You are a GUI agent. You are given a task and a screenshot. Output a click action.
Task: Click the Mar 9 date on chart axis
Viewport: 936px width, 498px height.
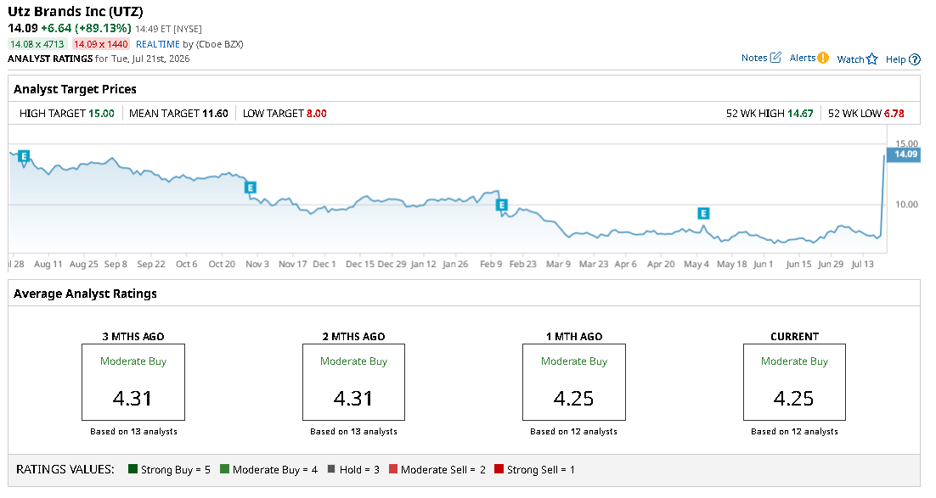point(558,264)
